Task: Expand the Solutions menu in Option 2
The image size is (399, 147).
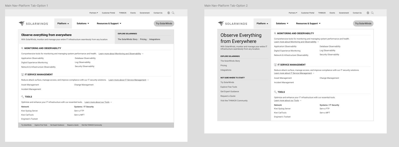Action: pos(282,23)
